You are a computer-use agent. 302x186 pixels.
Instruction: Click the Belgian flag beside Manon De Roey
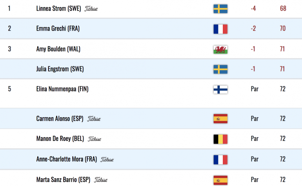click(x=221, y=139)
